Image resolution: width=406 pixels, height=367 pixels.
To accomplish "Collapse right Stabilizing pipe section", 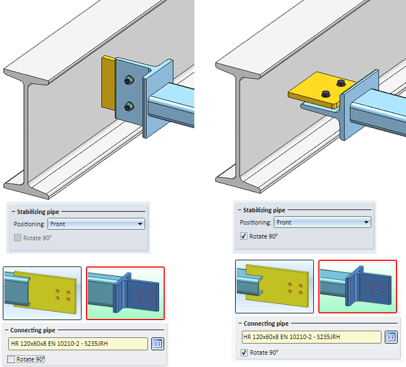I will tap(240, 210).
